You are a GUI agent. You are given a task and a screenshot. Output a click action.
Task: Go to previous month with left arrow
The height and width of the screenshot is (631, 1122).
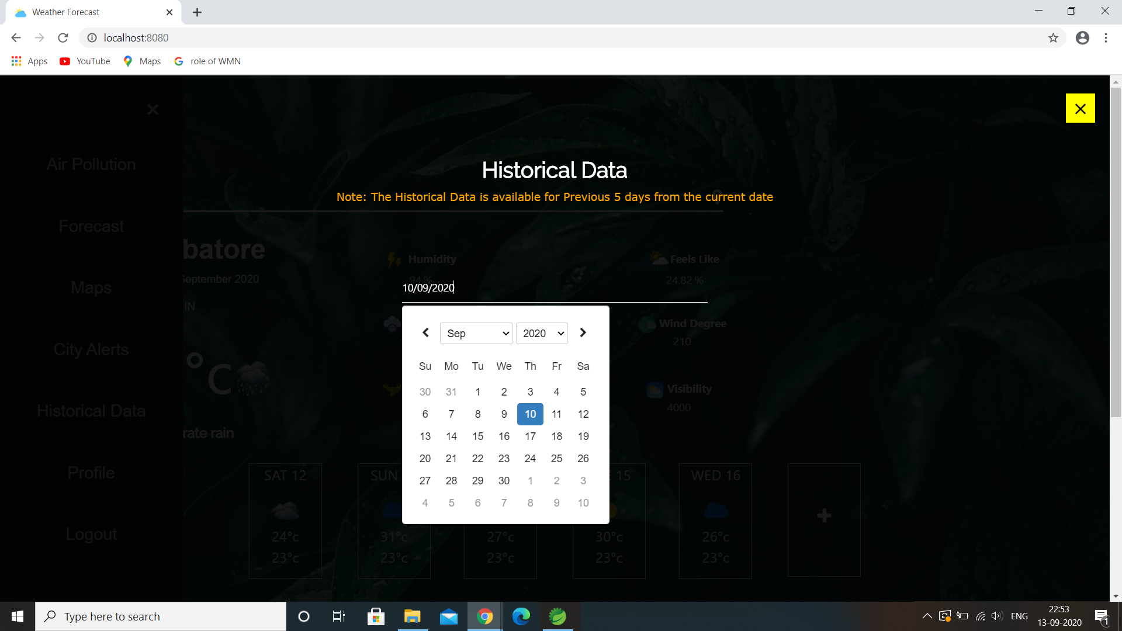coord(425,332)
